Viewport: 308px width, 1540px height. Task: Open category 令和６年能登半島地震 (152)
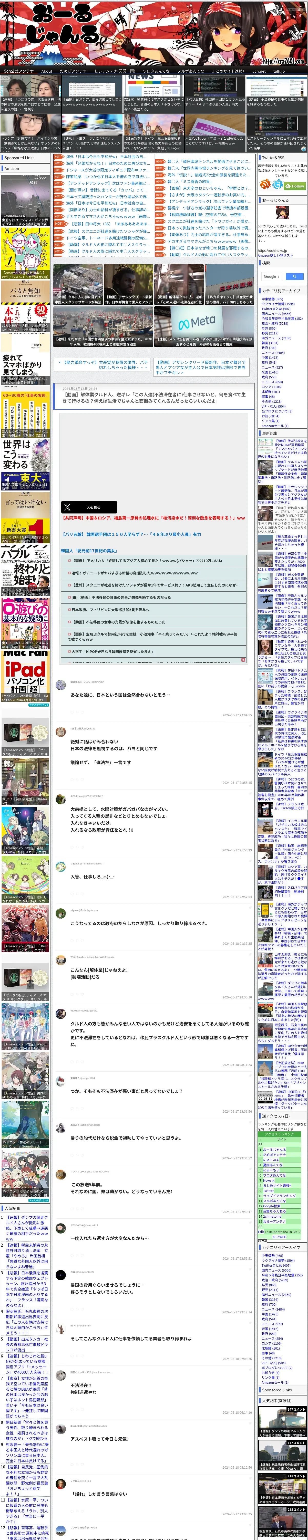(282, 319)
